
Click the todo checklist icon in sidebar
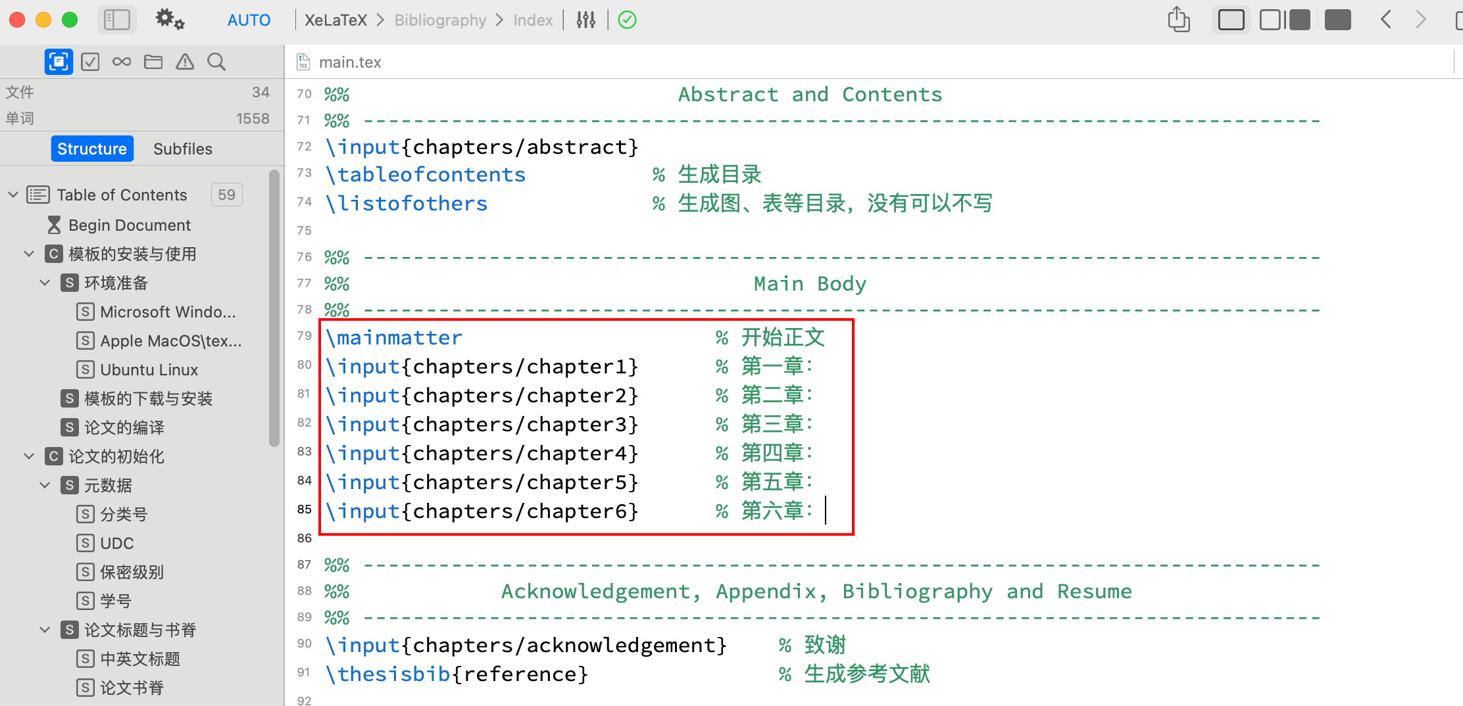pos(90,61)
